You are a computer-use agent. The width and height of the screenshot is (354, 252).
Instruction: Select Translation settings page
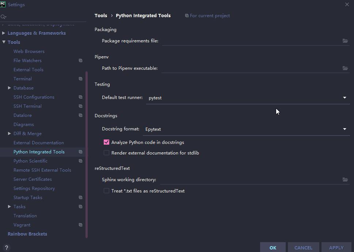point(25,216)
